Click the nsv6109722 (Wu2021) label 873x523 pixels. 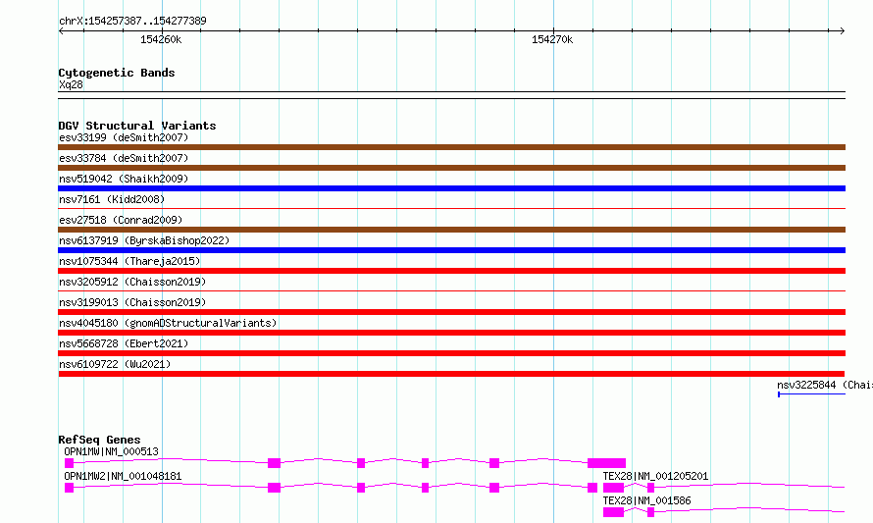[x=115, y=364]
